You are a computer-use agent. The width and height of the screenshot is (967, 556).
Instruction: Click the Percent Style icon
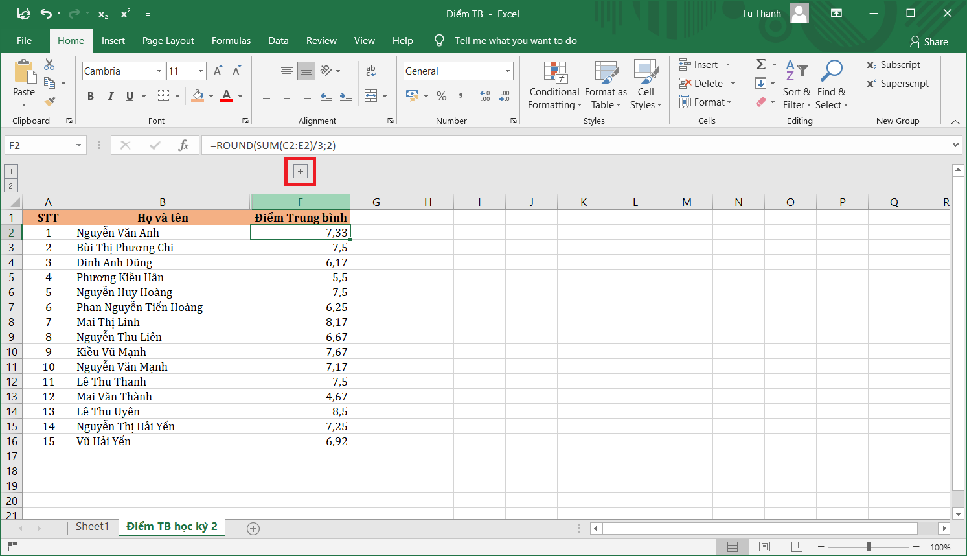pyautogui.click(x=442, y=96)
